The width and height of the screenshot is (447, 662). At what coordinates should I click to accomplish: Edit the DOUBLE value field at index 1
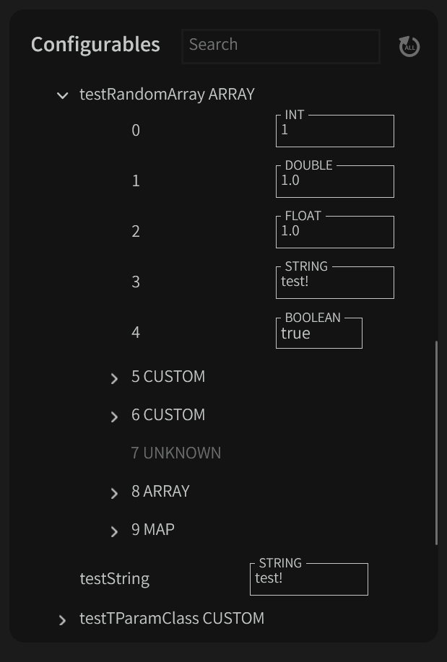[334, 182]
